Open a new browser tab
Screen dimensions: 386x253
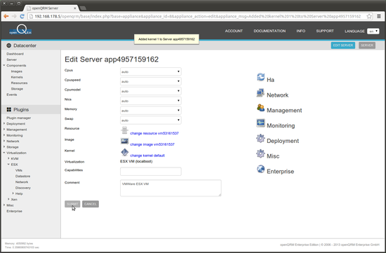click(x=83, y=8)
